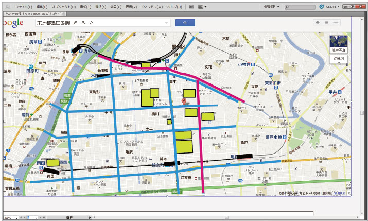
Task: Open the 選択(S) menu
Action: click(101, 7)
